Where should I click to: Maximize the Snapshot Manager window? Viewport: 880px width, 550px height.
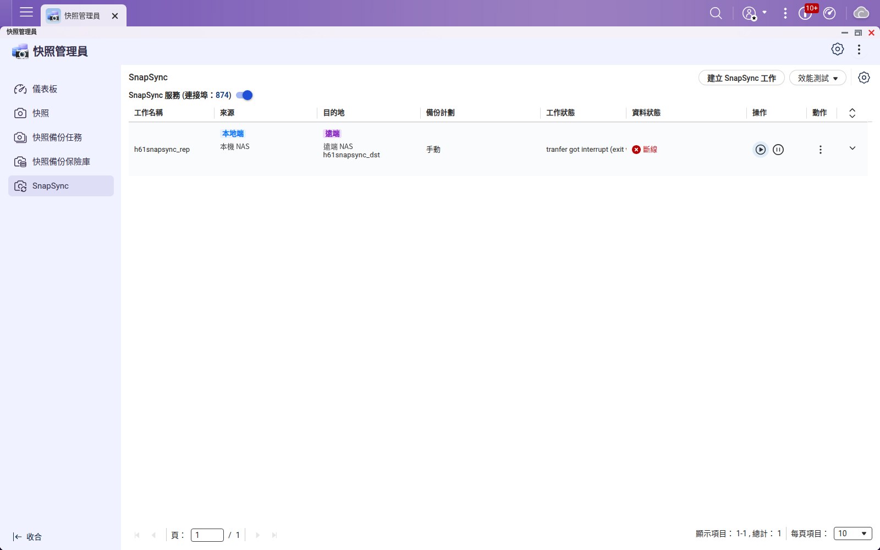858,33
